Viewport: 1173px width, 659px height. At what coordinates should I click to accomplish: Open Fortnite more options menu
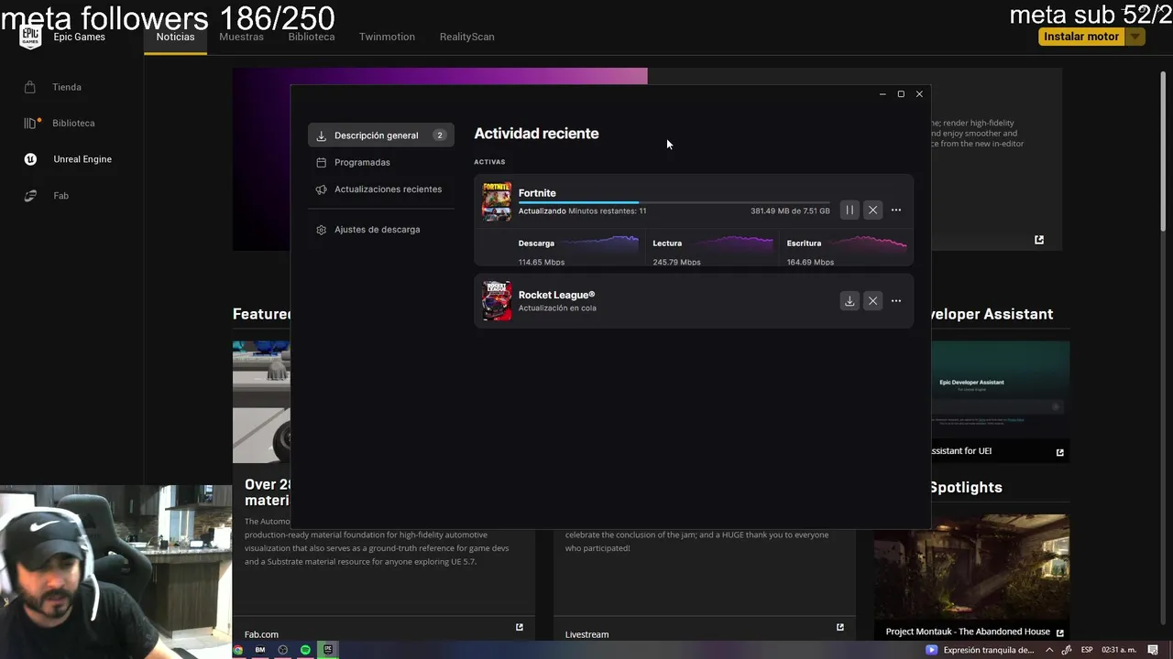point(896,211)
